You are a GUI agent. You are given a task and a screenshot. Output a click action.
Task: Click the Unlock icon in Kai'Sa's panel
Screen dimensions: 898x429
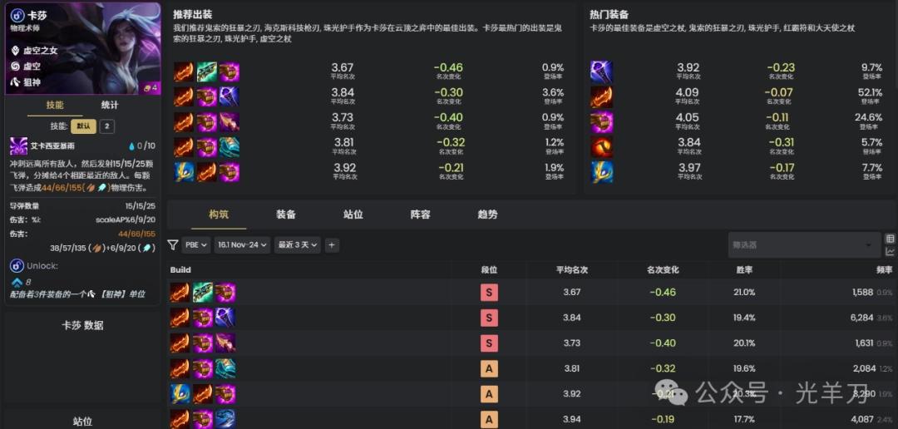click(x=17, y=266)
